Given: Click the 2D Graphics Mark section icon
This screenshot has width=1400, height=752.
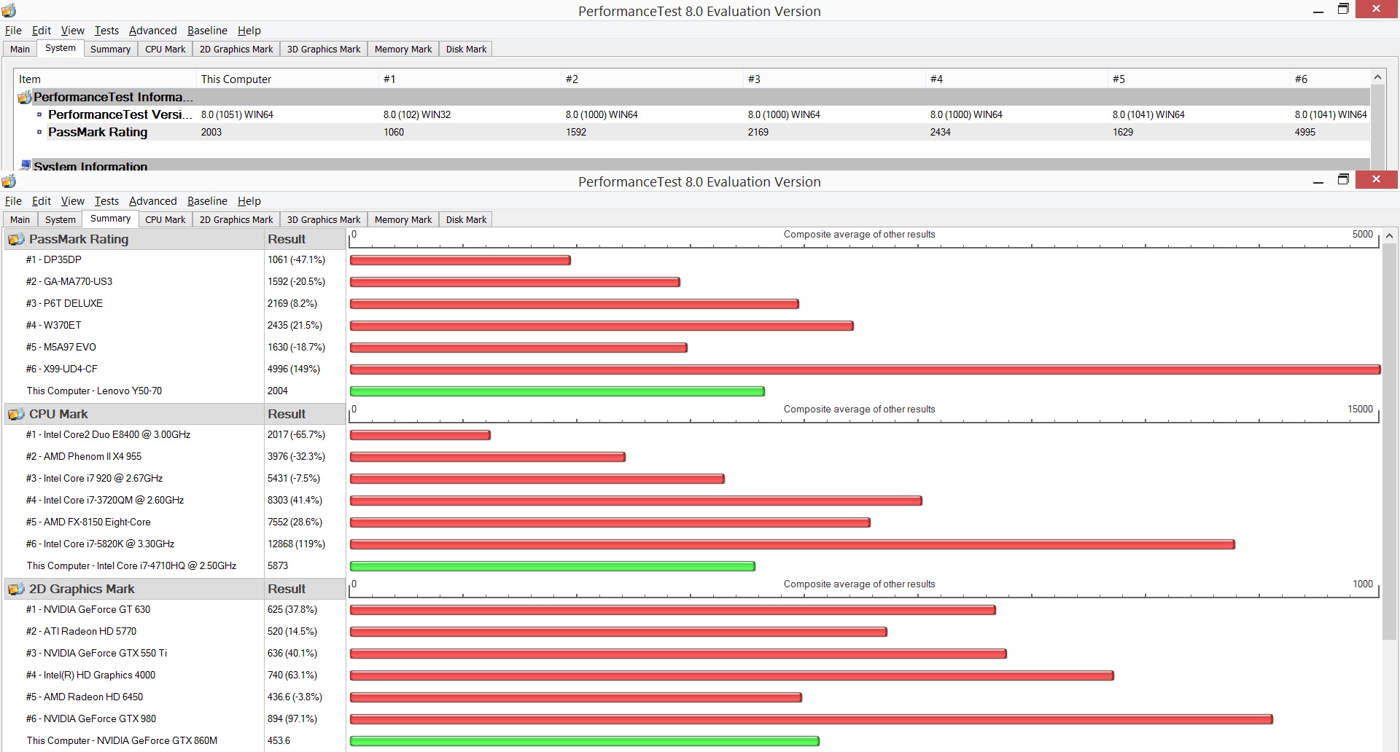Looking at the screenshot, I should point(15,589).
